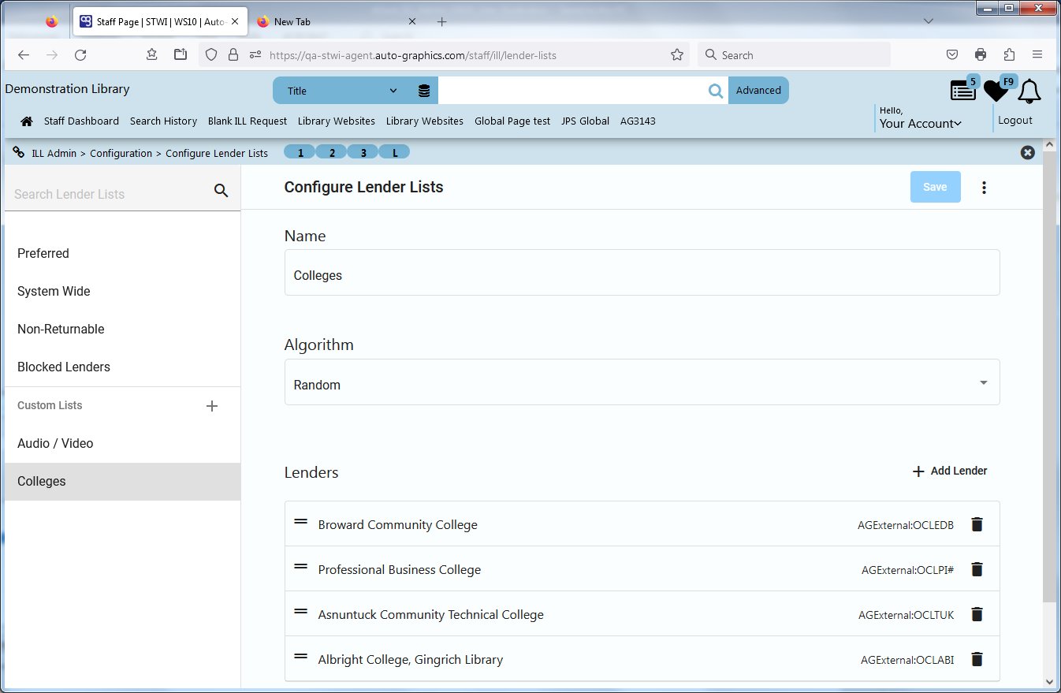Click the Configuration breadcrumb
Image resolution: width=1061 pixels, height=693 pixels.
point(121,153)
